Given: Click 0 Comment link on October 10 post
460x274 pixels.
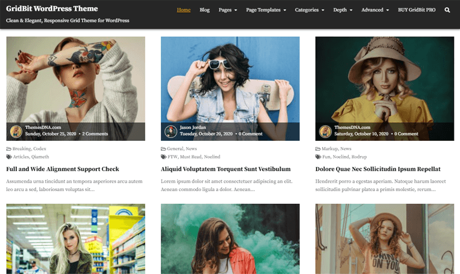Looking at the screenshot, I should pos(406,134).
